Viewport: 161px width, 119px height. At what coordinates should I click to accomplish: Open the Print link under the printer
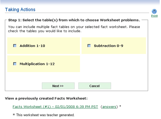click(x=154, y=16)
